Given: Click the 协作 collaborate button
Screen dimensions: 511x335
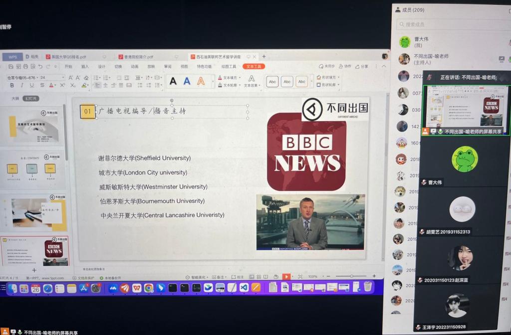Looking at the screenshot, I should (345, 66).
